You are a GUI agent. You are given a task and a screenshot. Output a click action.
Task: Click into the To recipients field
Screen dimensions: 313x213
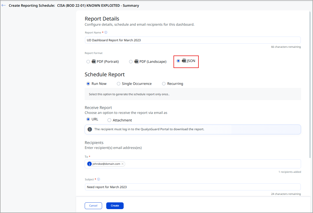pyautogui.click(x=193, y=164)
